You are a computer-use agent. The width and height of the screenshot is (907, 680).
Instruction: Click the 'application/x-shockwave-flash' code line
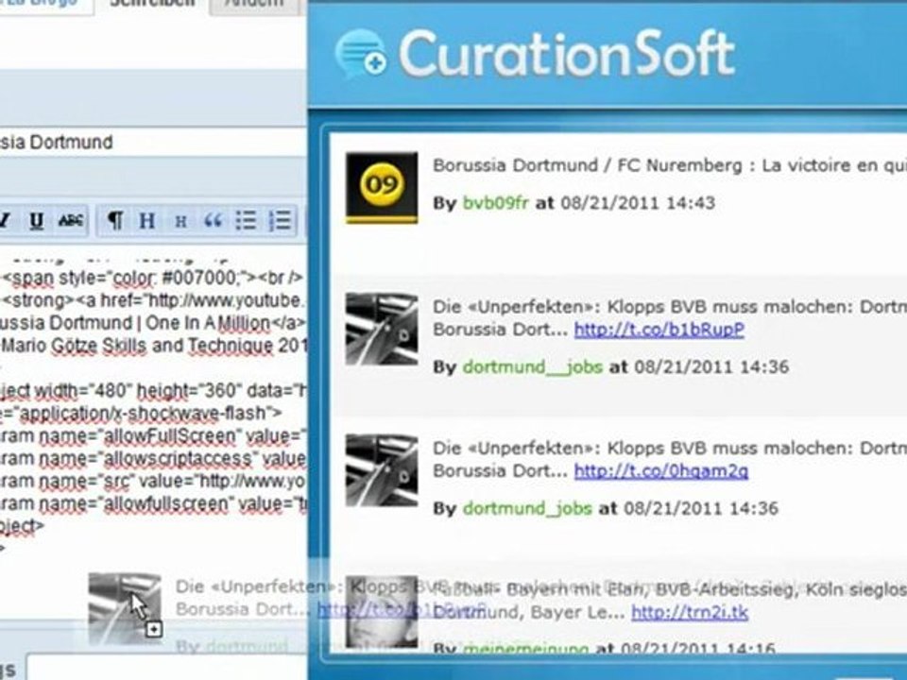tap(141, 414)
